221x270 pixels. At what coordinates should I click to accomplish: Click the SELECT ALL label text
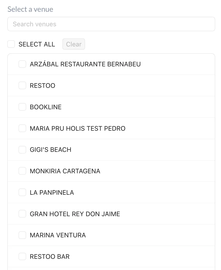pos(37,44)
